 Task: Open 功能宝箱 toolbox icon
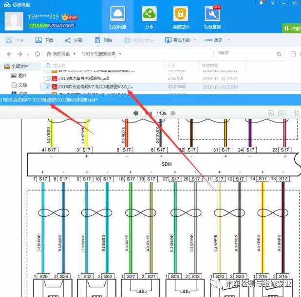(212, 17)
